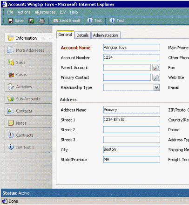Click the Account Name field
Image resolution: width=189 pixels, height=205 pixels.
pyautogui.click(x=132, y=48)
